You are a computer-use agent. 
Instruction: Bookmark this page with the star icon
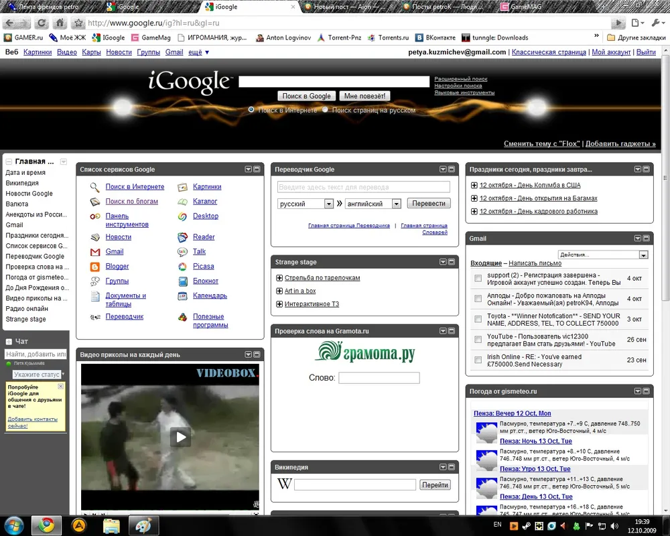coord(78,23)
